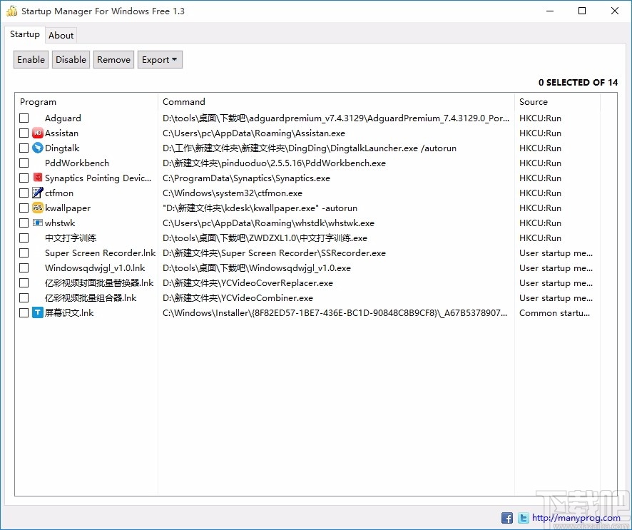The height and width of the screenshot is (530, 632).
Task: Click the Remove button
Action: 113,59
